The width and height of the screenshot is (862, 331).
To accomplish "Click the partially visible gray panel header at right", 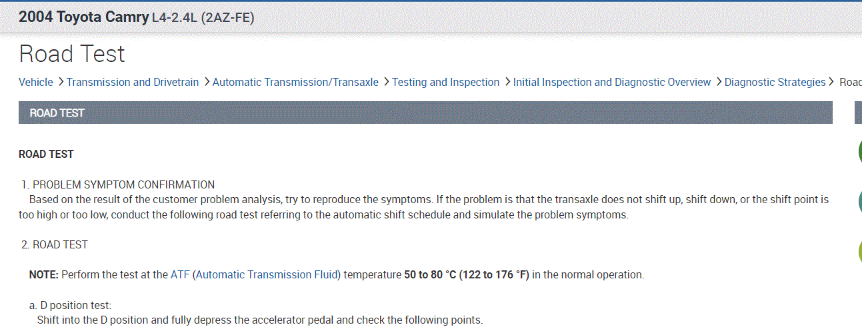I will click(x=858, y=113).
